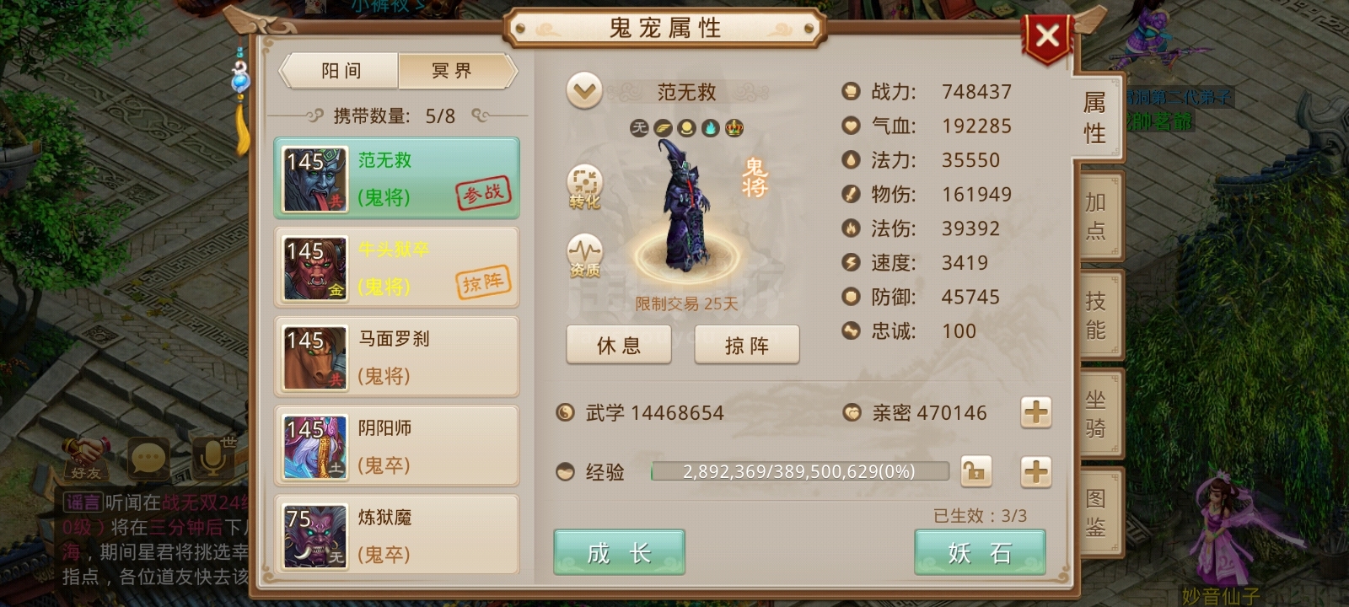Select 马面罗刹 in the pet list
Image resolution: width=1349 pixels, height=607 pixels.
pos(396,357)
